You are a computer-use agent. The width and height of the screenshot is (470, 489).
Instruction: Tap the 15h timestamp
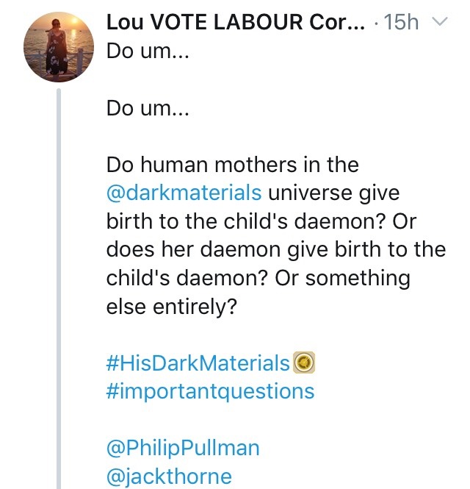[402, 22]
